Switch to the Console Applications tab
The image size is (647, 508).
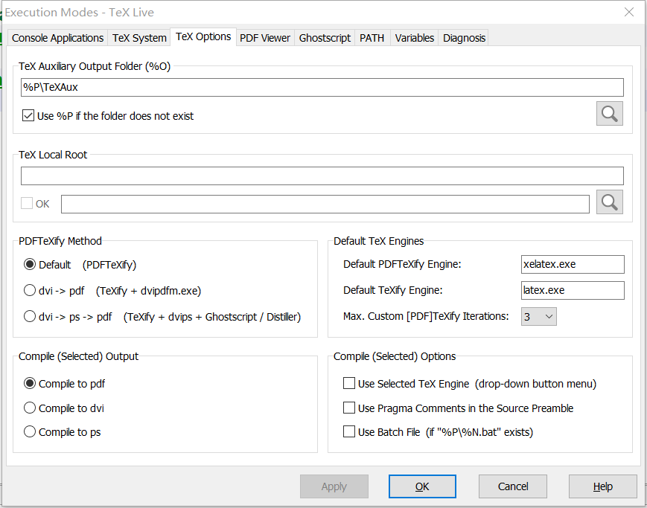tap(58, 38)
